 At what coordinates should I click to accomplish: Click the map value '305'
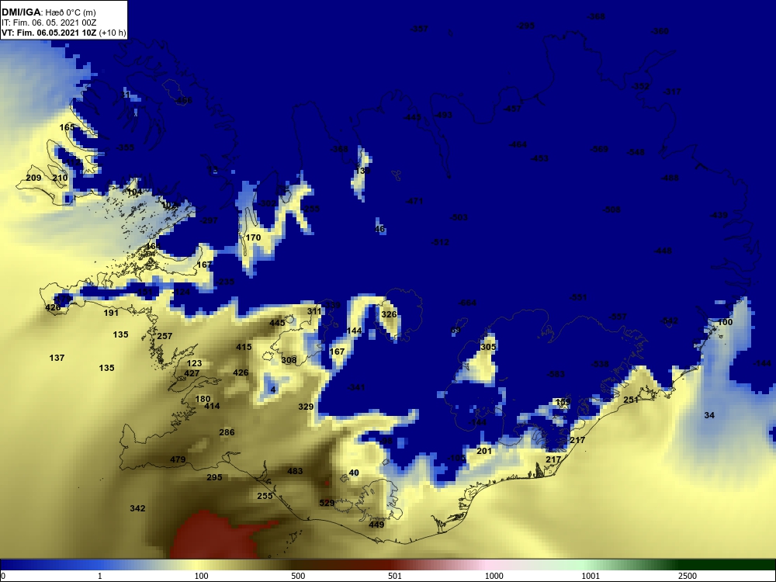[x=488, y=348]
